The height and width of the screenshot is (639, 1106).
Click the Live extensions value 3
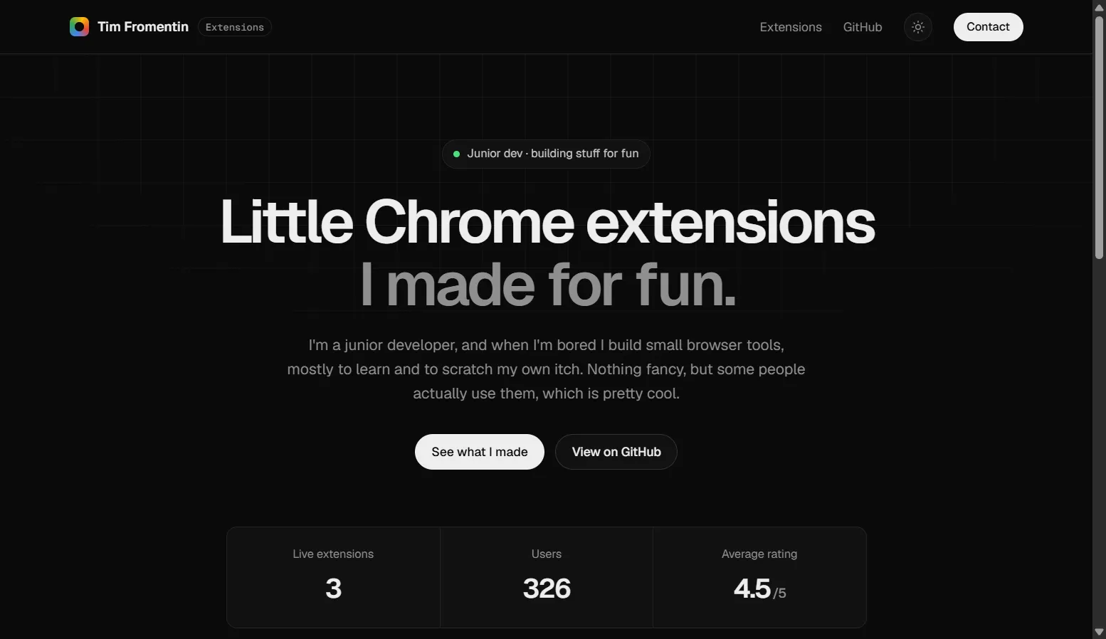point(333,588)
